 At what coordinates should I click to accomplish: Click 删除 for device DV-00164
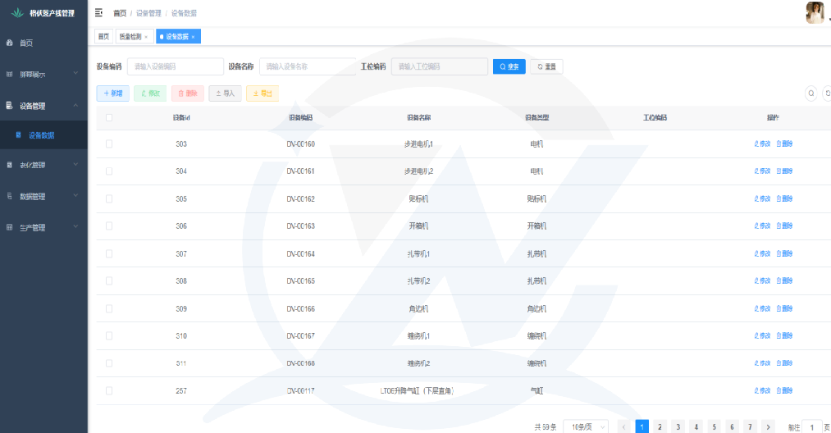784,254
